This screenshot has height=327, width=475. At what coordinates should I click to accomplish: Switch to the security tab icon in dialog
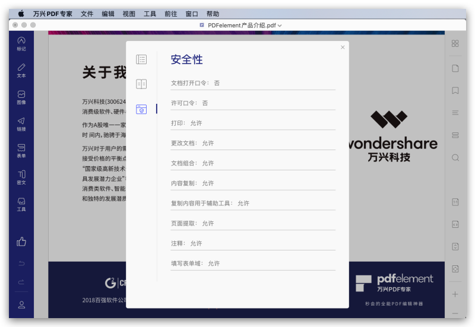pyautogui.click(x=141, y=109)
